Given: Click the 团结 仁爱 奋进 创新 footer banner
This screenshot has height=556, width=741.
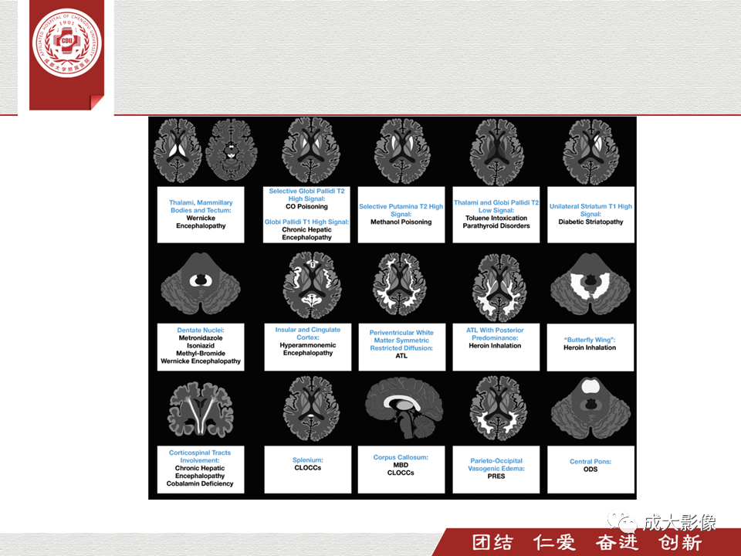Looking at the screenshot, I should click(586, 542).
